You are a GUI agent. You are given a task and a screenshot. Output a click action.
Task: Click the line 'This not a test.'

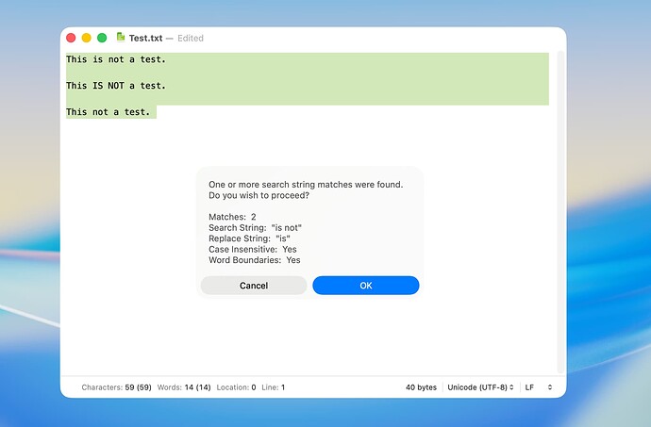coord(108,112)
